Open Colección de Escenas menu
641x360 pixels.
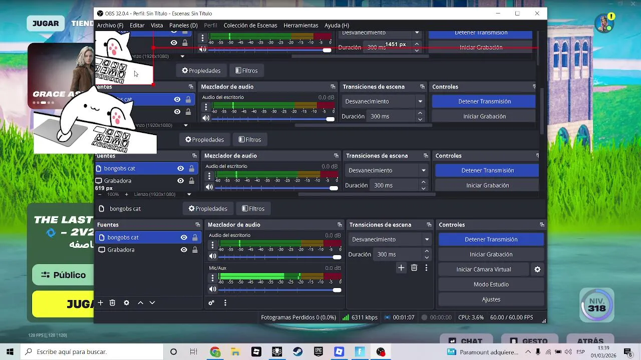point(250,25)
